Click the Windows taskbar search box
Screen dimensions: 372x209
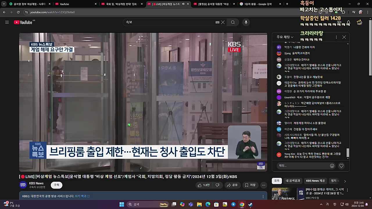tap(149, 204)
